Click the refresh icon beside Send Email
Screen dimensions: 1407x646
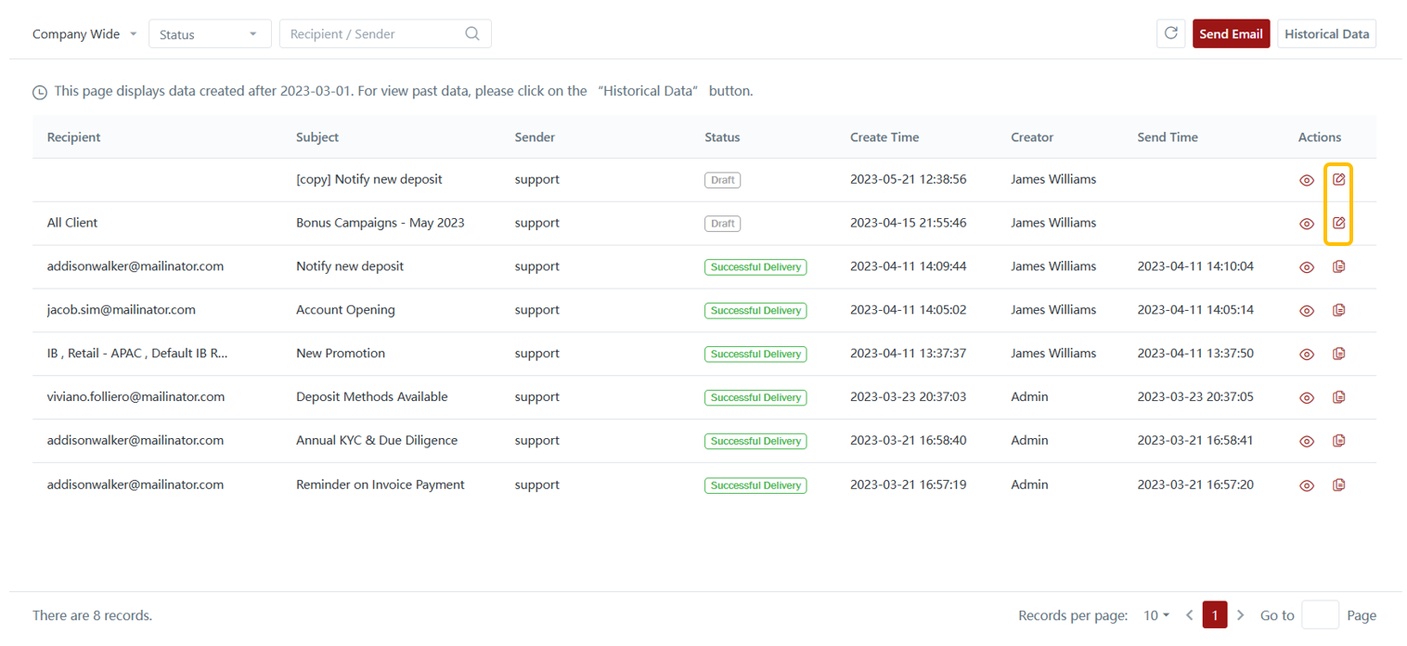(1170, 33)
